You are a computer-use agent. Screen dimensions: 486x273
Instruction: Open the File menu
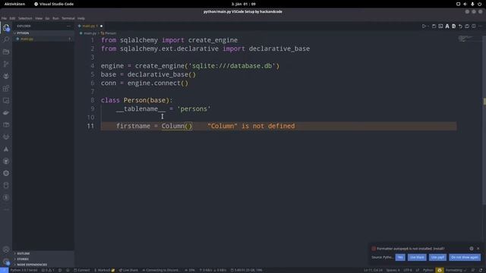pyautogui.click(x=4, y=18)
